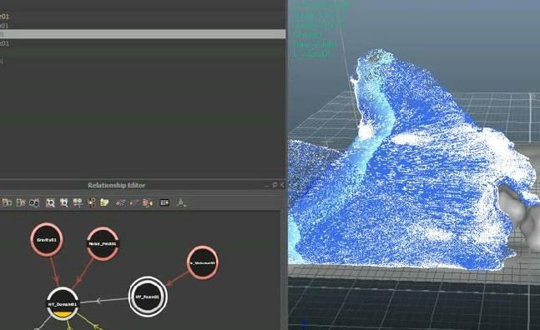Click the hierarchy figure icon at toolbar end
540x330 pixels.
pos(181,202)
